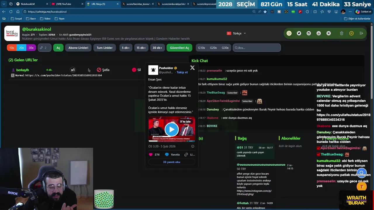
Task: Click Tum Linkler button
Action: pos(105,48)
